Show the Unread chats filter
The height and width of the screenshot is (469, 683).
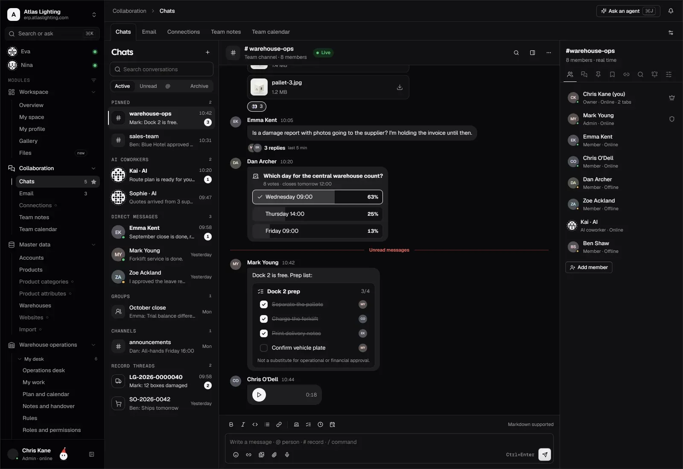148,86
